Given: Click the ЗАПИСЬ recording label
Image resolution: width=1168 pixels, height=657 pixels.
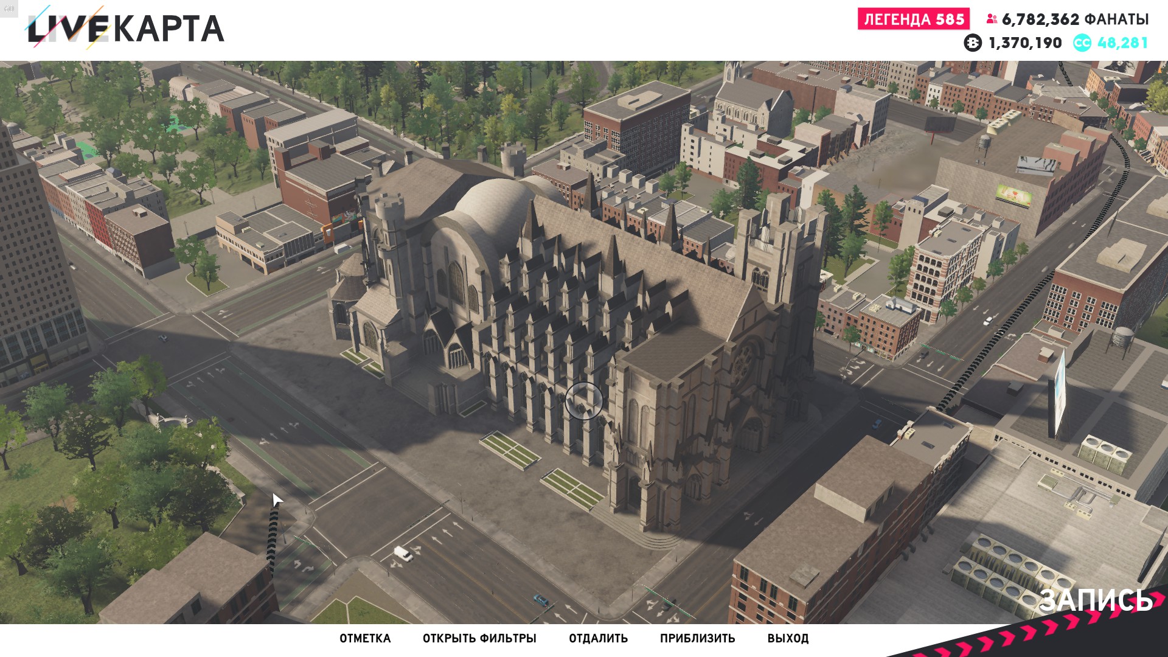Looking at the screenshot, I should tap(1095, 600).
